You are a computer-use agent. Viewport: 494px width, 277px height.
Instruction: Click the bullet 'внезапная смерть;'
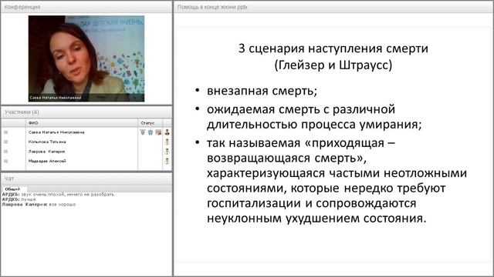(262, 91)
